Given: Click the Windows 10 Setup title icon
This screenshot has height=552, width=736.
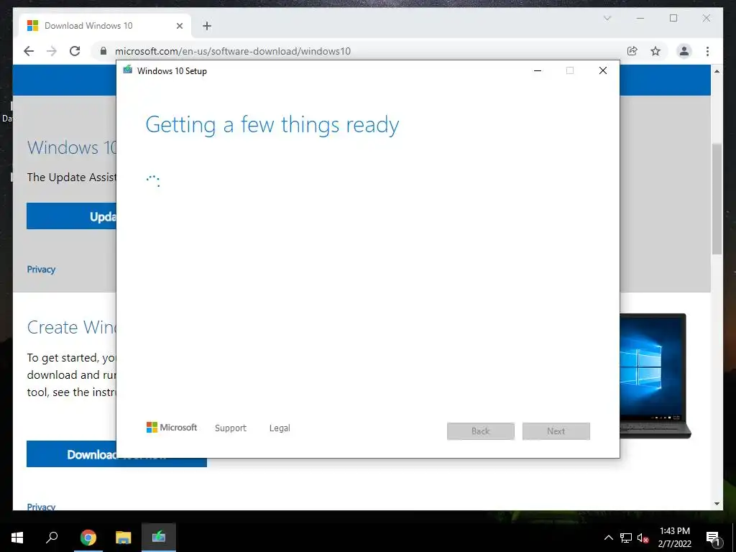Looking at the screenshot, I should pyautogui.click(x=128, y=70).
